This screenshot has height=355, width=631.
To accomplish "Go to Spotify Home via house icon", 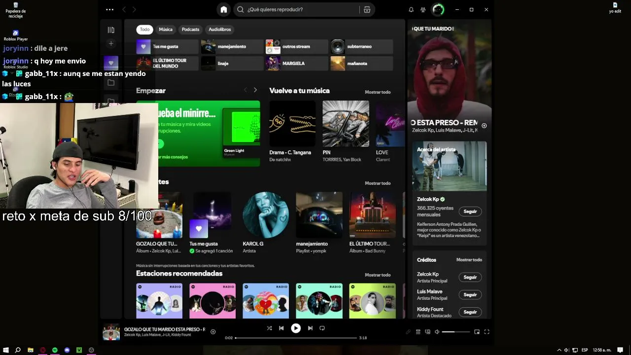I will click(224, 9).
